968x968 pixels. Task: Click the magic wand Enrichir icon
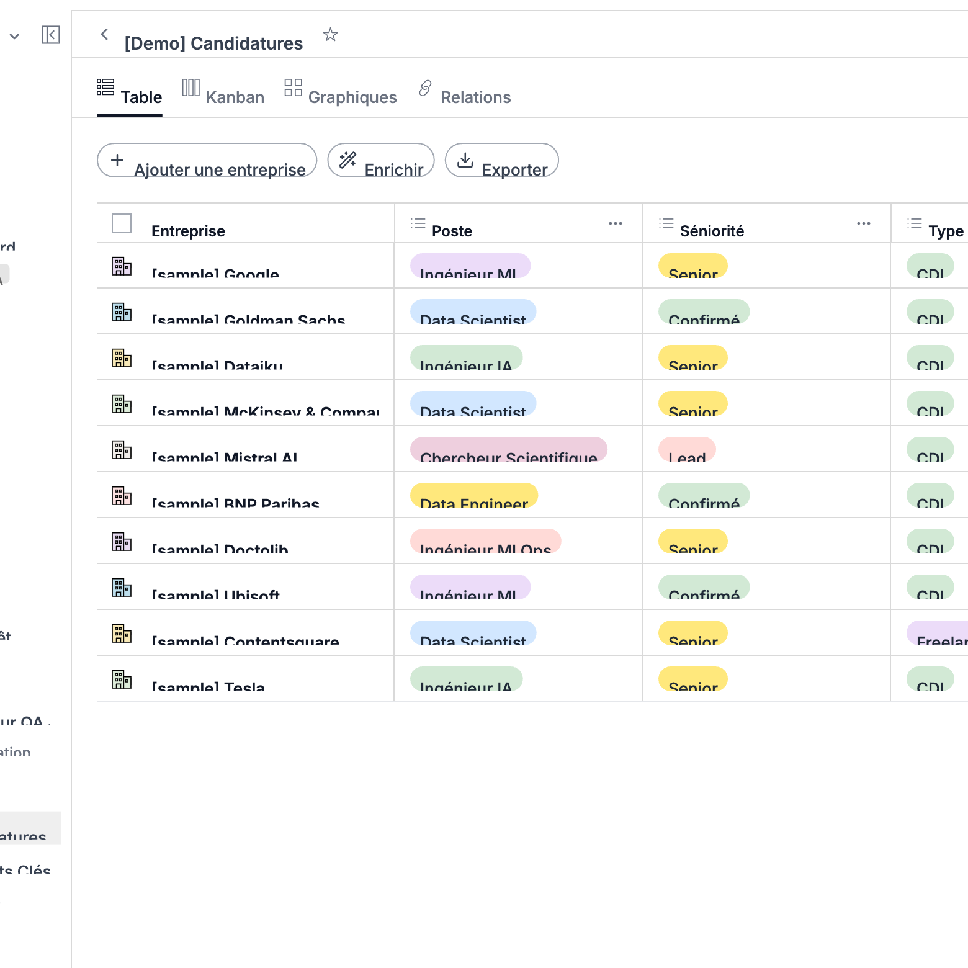347,159
